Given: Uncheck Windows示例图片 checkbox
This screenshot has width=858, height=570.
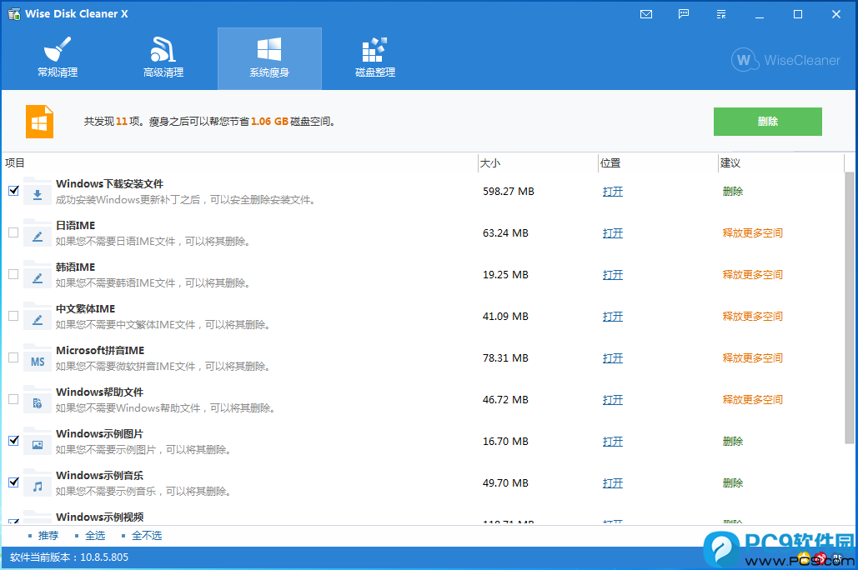Looking at the screenshot, I should tap(13, 440).
